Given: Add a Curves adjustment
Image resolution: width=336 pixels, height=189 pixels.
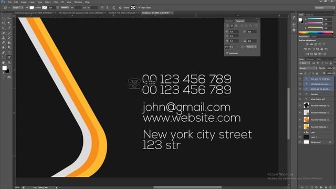Looking at the screenshot, I should point(316,44).
